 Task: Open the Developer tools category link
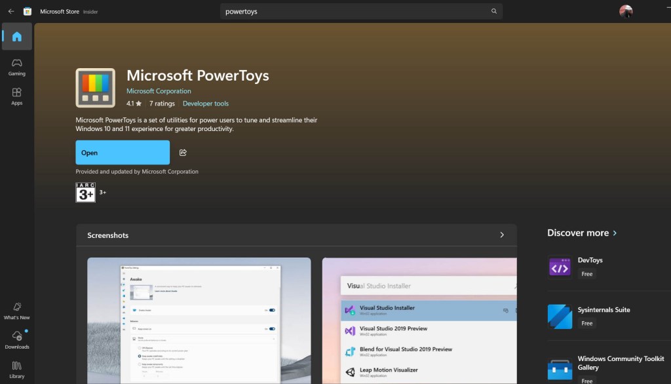[205, 103]
